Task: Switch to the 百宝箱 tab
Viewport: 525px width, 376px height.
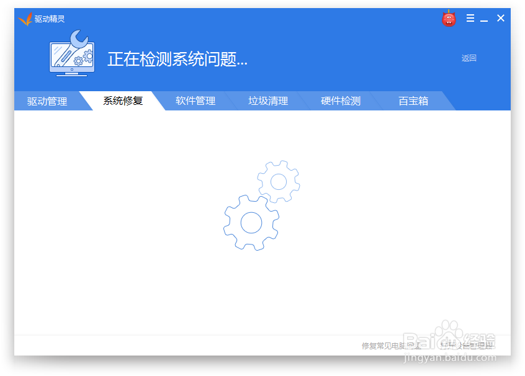Action: click(x=413, y=101)
